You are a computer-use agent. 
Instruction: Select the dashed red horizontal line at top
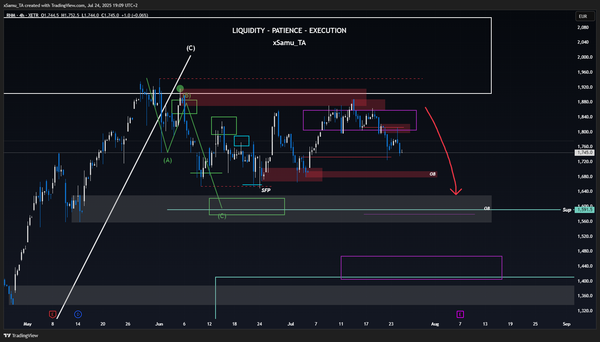click(x=291, y=78)
